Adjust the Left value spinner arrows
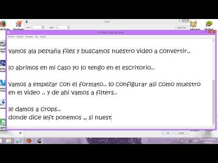 pyautogui.click(x=43, y=27)
